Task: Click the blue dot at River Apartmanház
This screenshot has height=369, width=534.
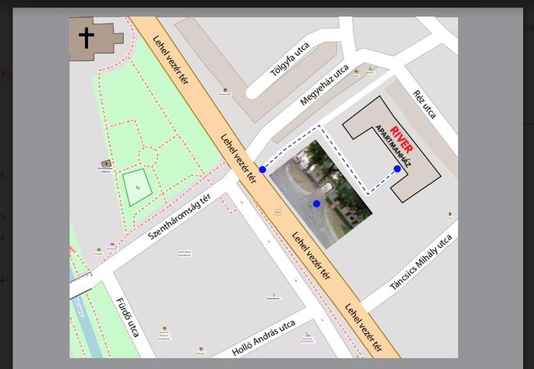Action: 397,169
